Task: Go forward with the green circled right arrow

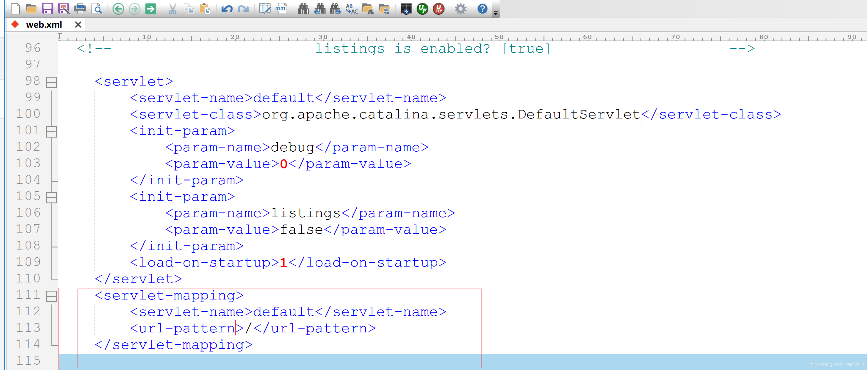Action: 134,9
